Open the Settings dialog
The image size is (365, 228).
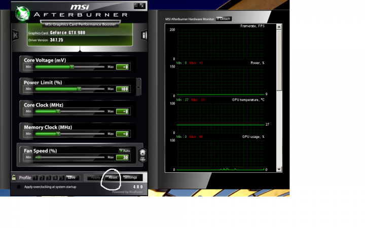point(131,178)
